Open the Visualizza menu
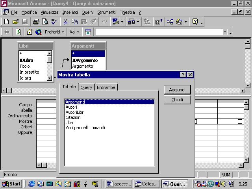This screenshot has width=252, height=189. click(x=50, y=12)
